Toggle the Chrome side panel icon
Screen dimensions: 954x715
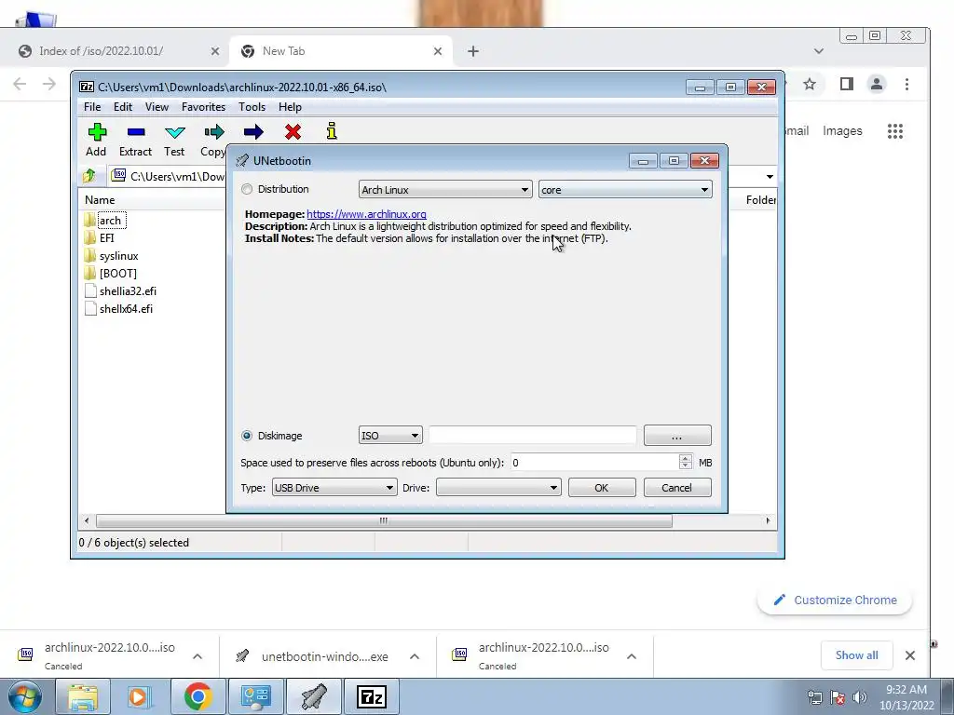846,84
